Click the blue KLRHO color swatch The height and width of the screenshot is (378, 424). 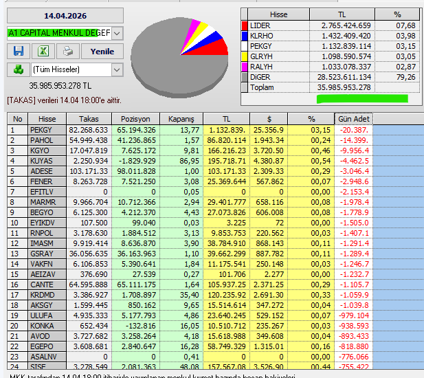(x=245, y=36)
